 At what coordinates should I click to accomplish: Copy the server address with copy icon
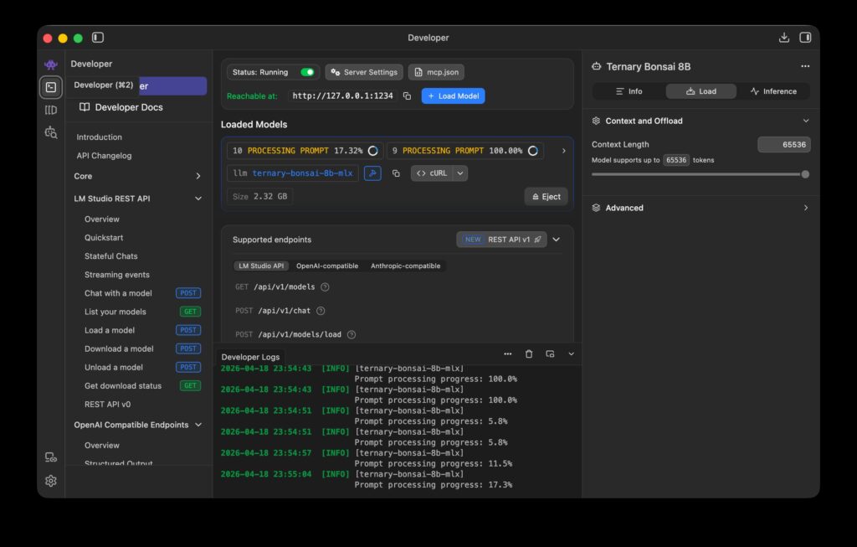tap(407, 96)
